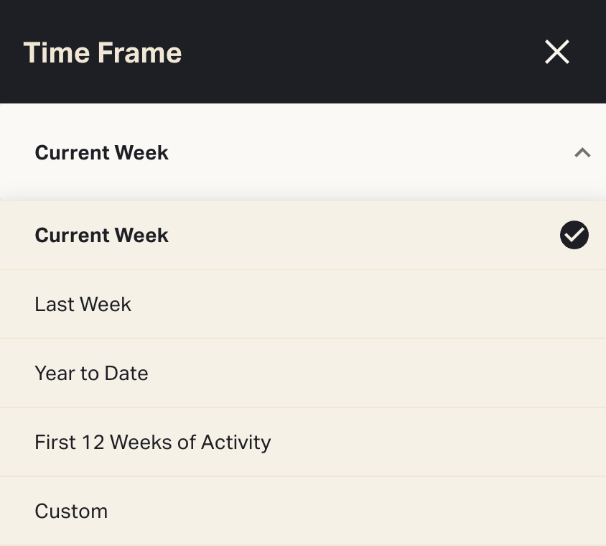Select the Custom time frame option

point(302,512)
